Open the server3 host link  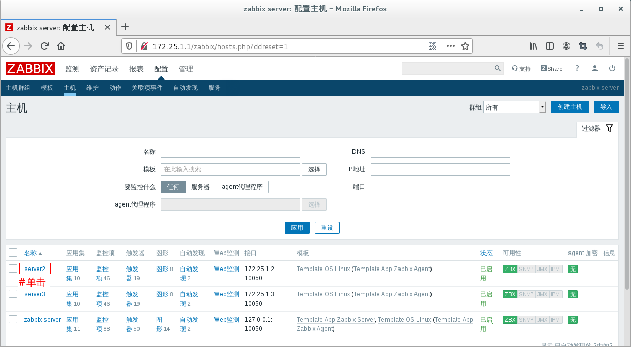[35, 294]
